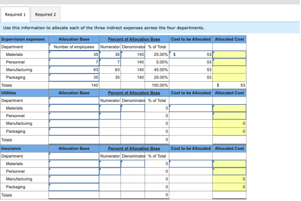Click Utilities Packaging allocation base field

click(x=74, y=131)
